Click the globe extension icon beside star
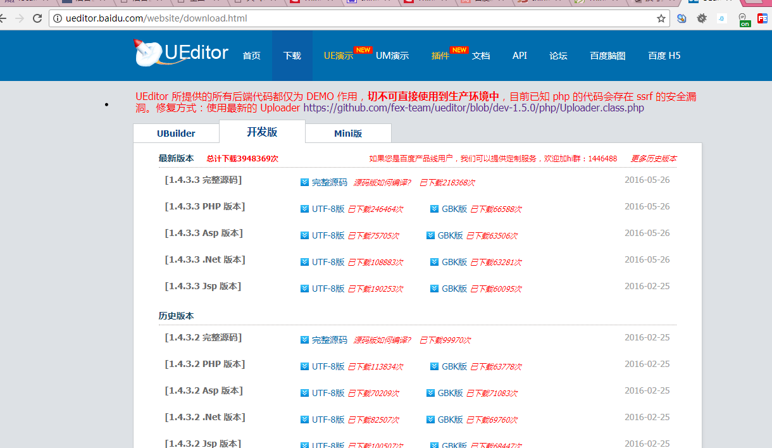The height and width of the screenshot is (448, 772). click(x=682, y=18)
